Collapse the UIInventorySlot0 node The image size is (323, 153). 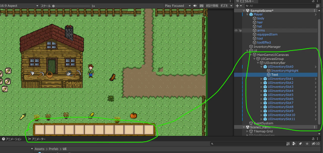click(261, 67)
